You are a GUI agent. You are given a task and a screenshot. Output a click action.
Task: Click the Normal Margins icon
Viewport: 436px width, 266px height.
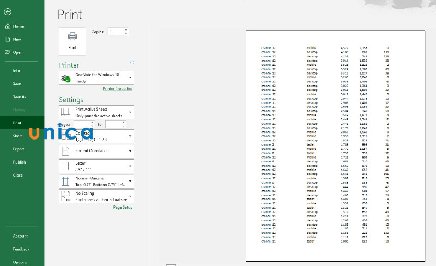[x=65, y=181]
